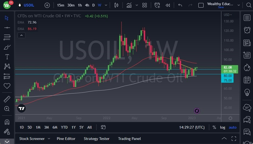The image size is (253, 144).
Task: Create a new alert
Action: pyautogui.click(x=157, y=5)
